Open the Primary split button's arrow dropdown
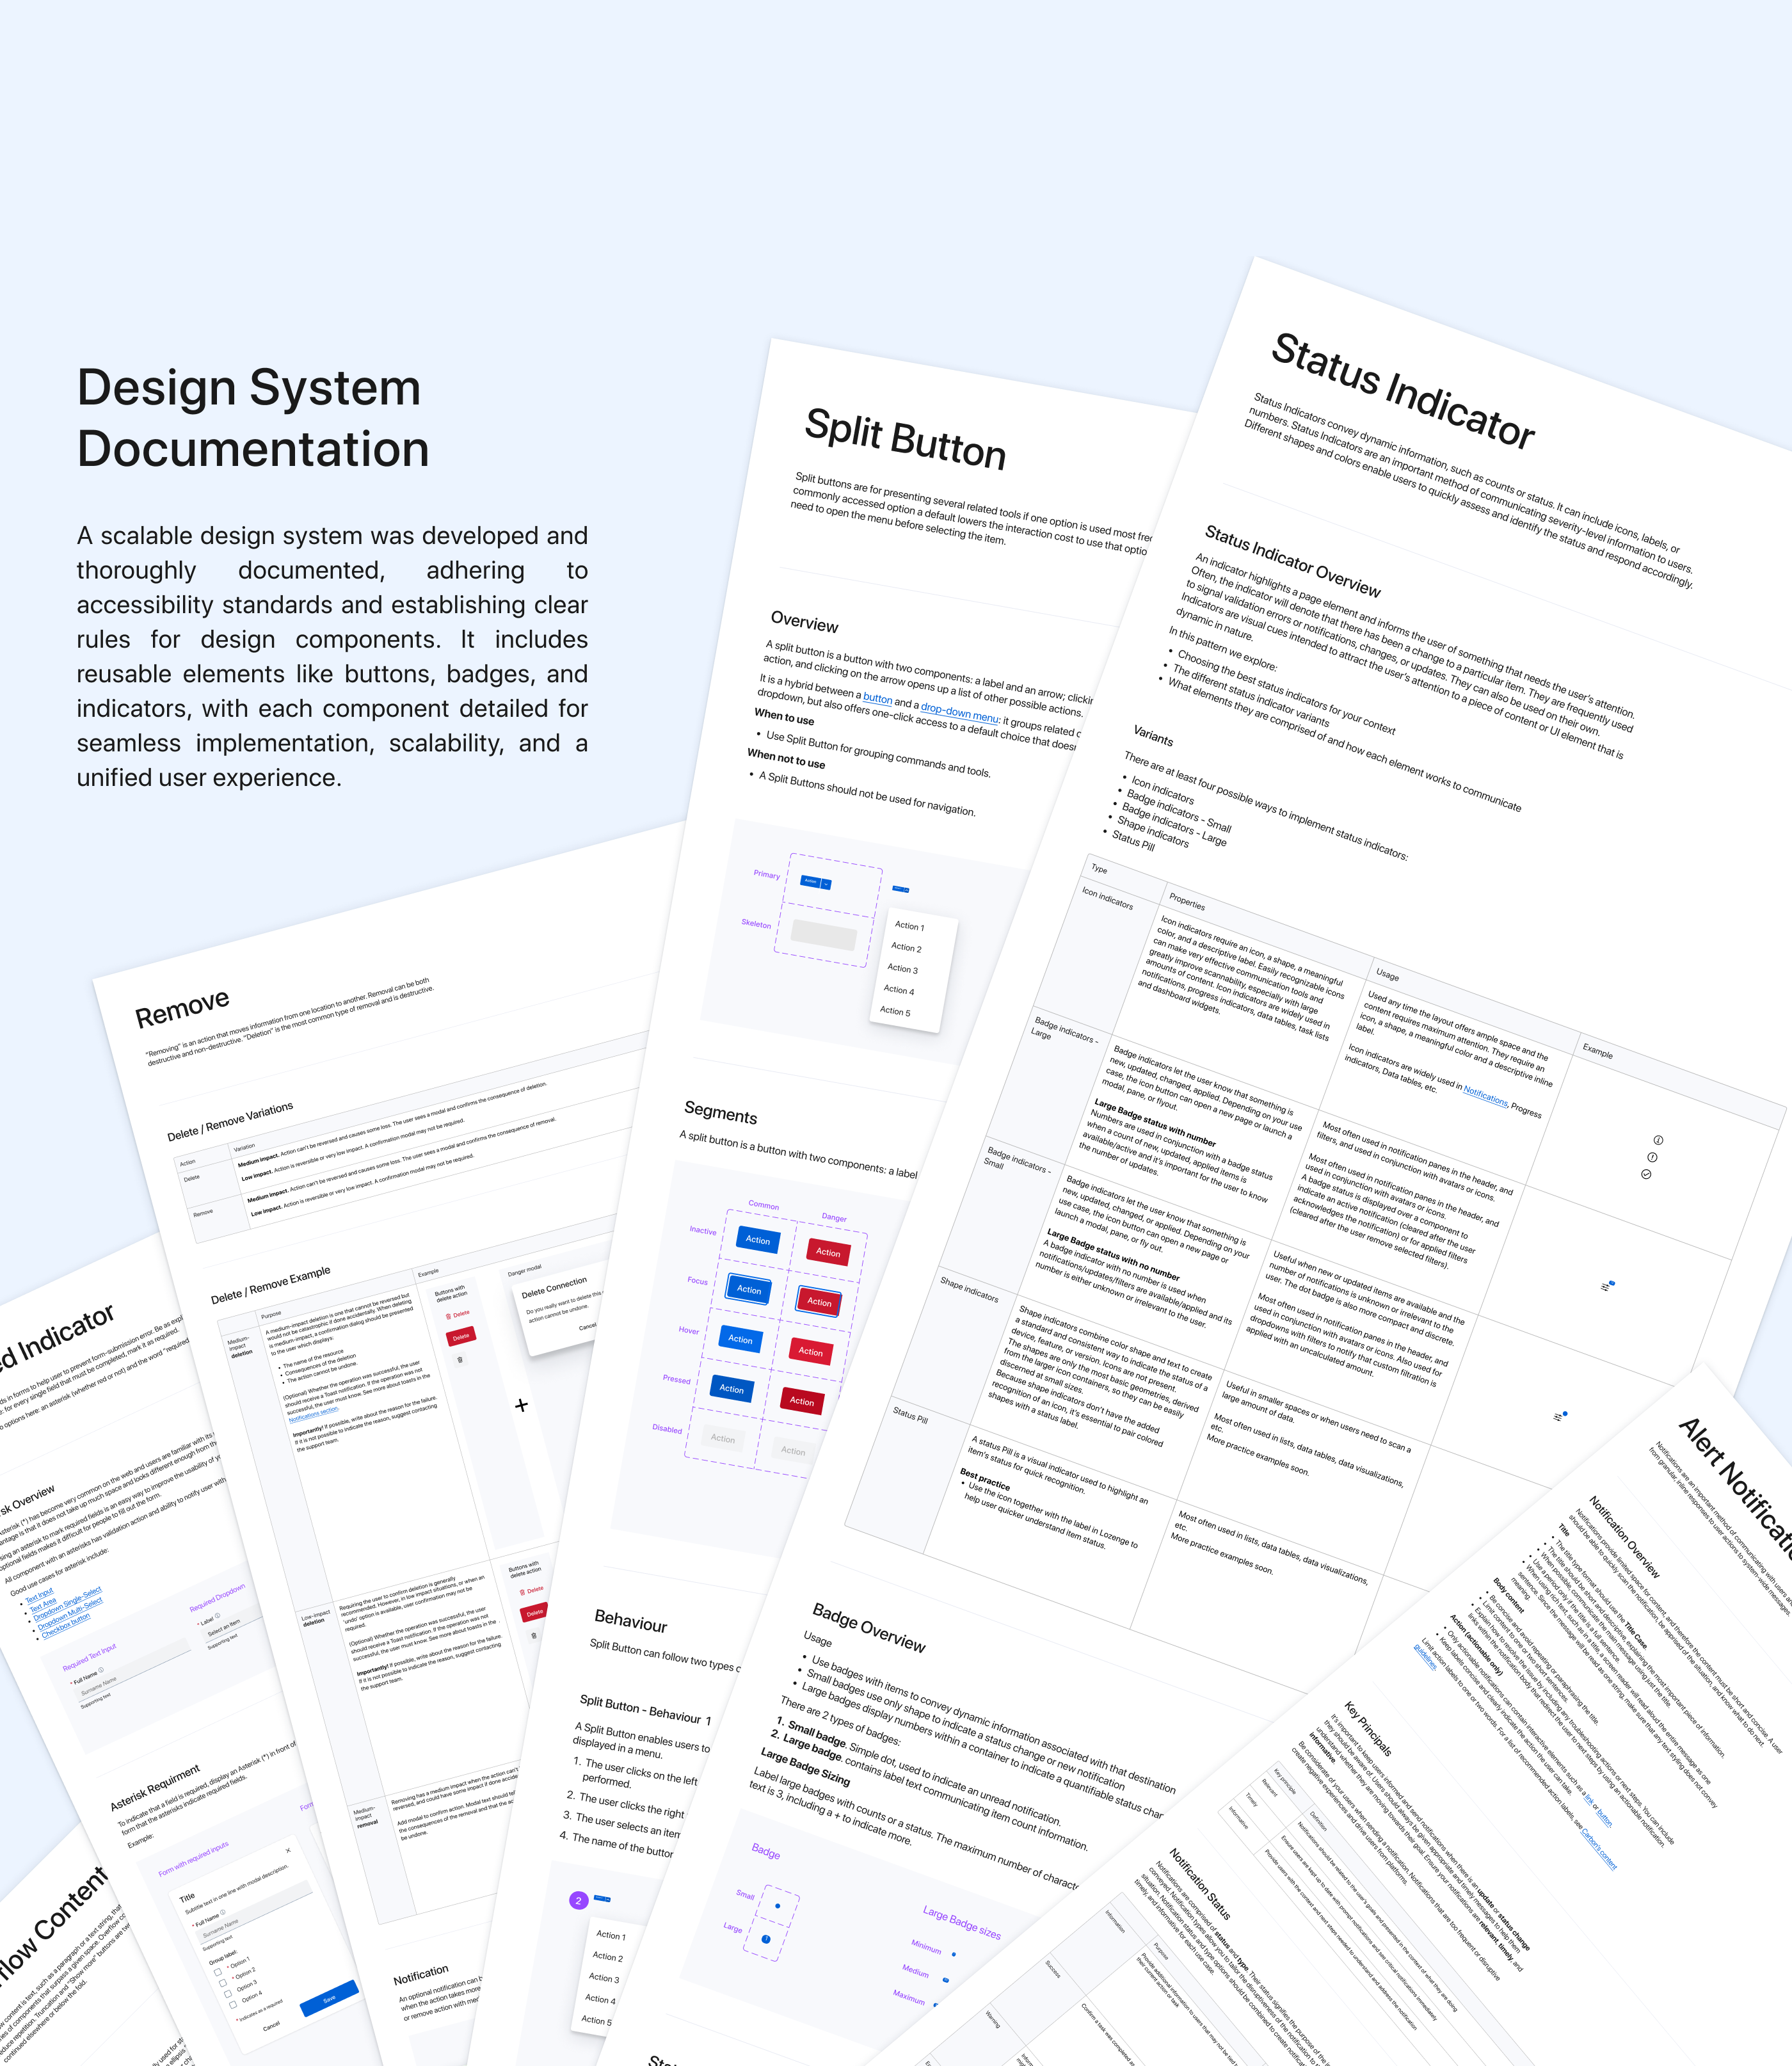The height and width of the screenshot is (2066, 1792). [x=826, y=884]
